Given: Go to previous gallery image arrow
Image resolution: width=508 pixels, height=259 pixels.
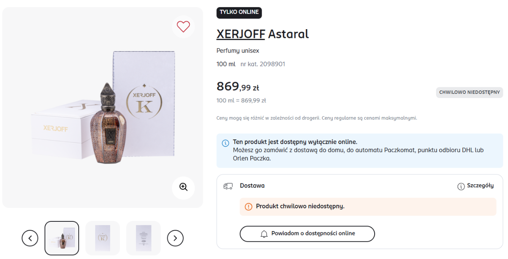Looking at the screenshot, I should click(x=30, y=238).
